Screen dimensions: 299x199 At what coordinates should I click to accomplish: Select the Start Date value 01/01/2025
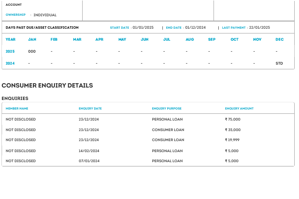point(143,28)
